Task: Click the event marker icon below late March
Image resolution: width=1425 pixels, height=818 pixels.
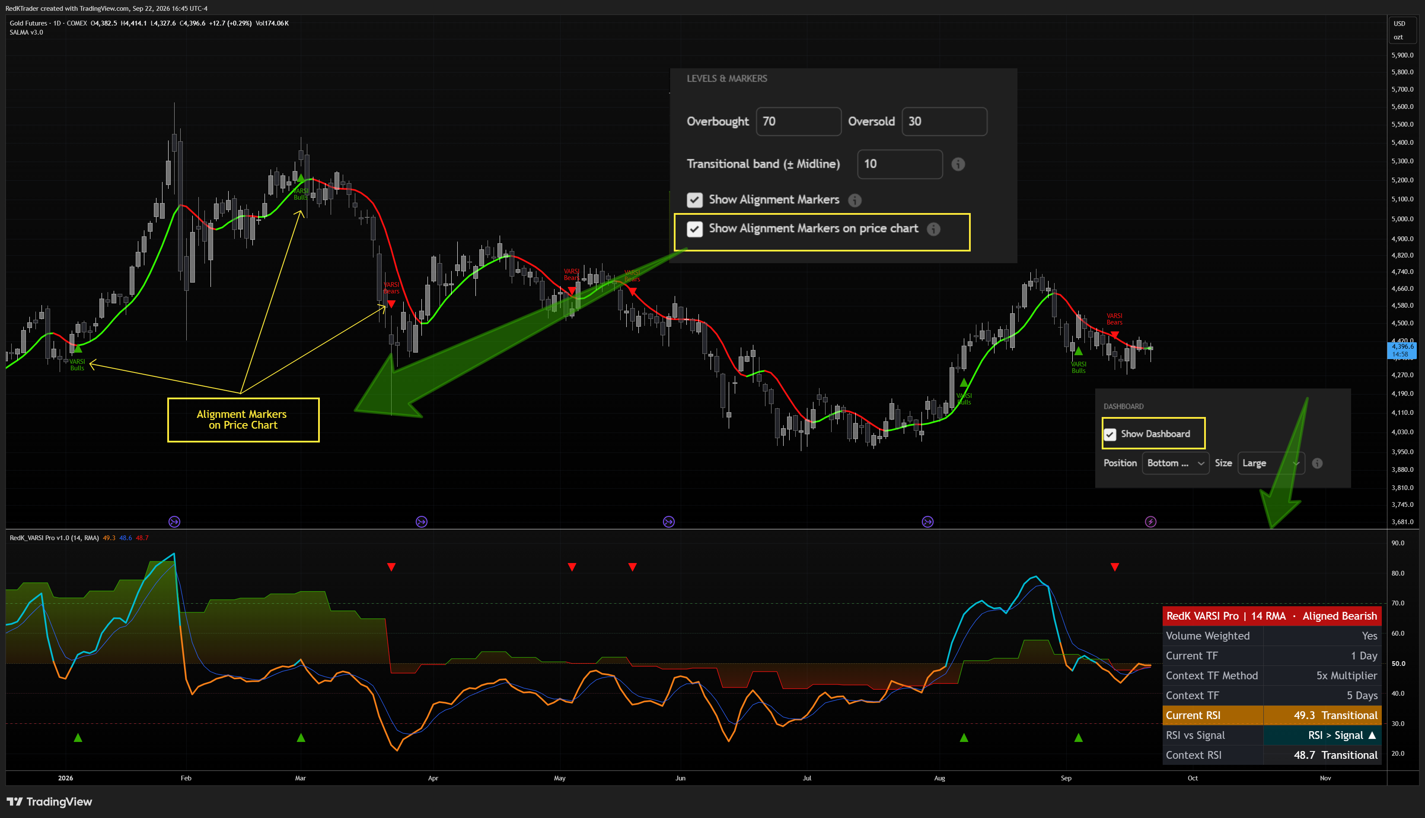Action: point(421,522)
